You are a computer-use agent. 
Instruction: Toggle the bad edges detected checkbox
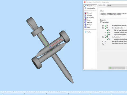click(103, 28)
